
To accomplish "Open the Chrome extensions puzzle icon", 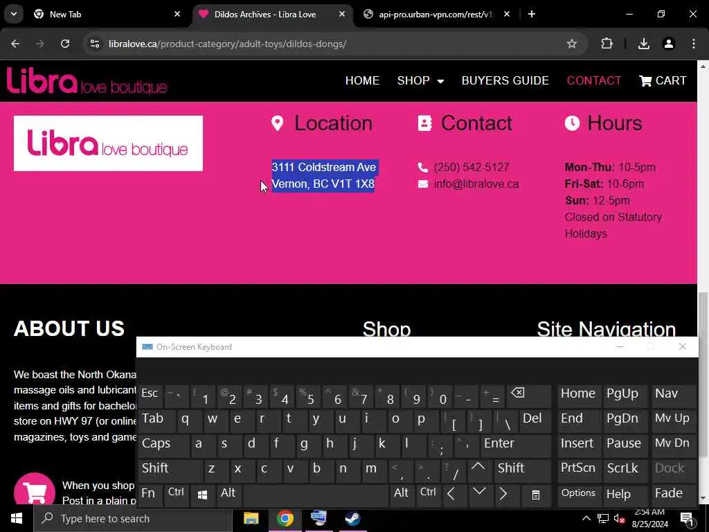I will pos(607,44).
